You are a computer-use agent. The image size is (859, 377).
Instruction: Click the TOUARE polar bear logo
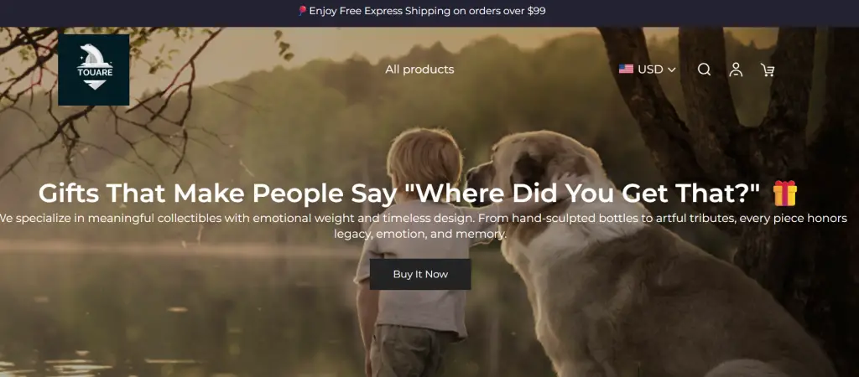click(x=94, y=70)
